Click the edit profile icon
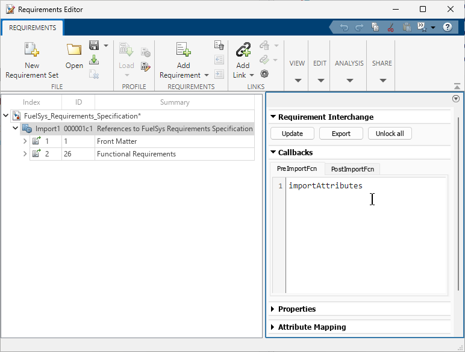Screen dimensions: 465x352 tap(145, 66)
